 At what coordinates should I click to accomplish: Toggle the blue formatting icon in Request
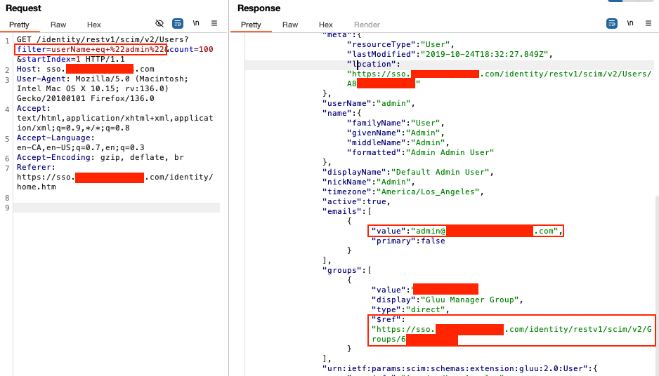pos(178,23)
